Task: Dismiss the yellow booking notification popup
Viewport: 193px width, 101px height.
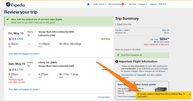Action: tap(190, 94)
